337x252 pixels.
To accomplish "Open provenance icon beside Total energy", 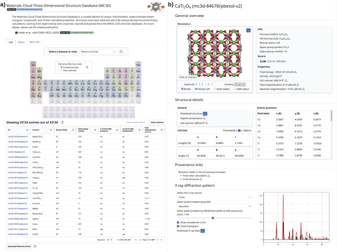I will (x=295, y=72).
